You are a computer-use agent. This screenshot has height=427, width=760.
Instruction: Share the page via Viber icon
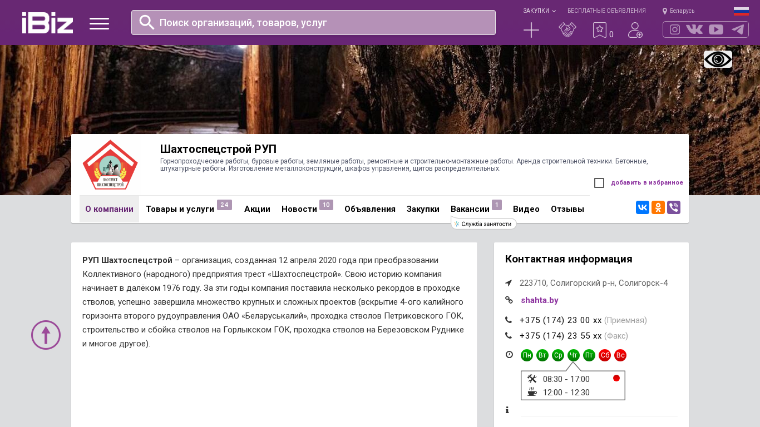[x=674, y=207]
